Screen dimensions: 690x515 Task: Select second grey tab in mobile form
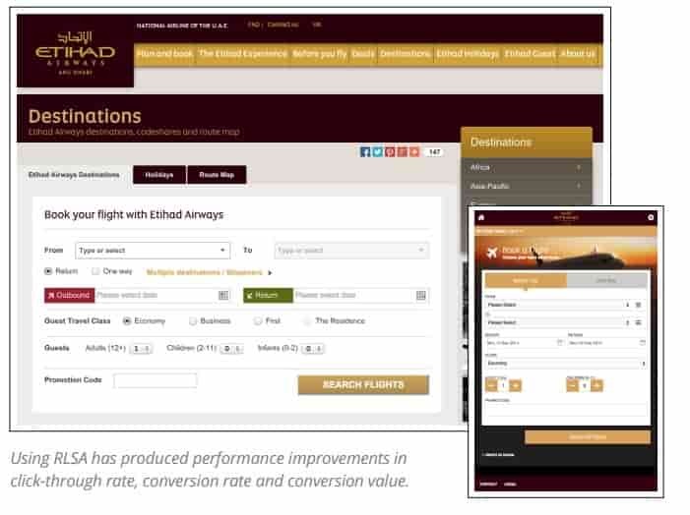(606, 280)
